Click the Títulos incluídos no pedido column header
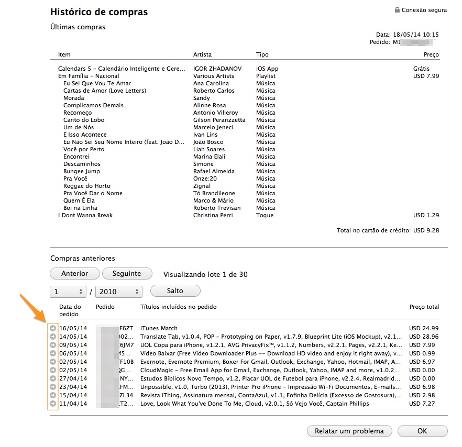The image size is (462, 447). (178, 307)
